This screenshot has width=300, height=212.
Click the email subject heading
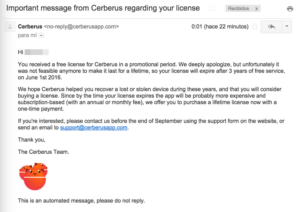coord(103,8)
